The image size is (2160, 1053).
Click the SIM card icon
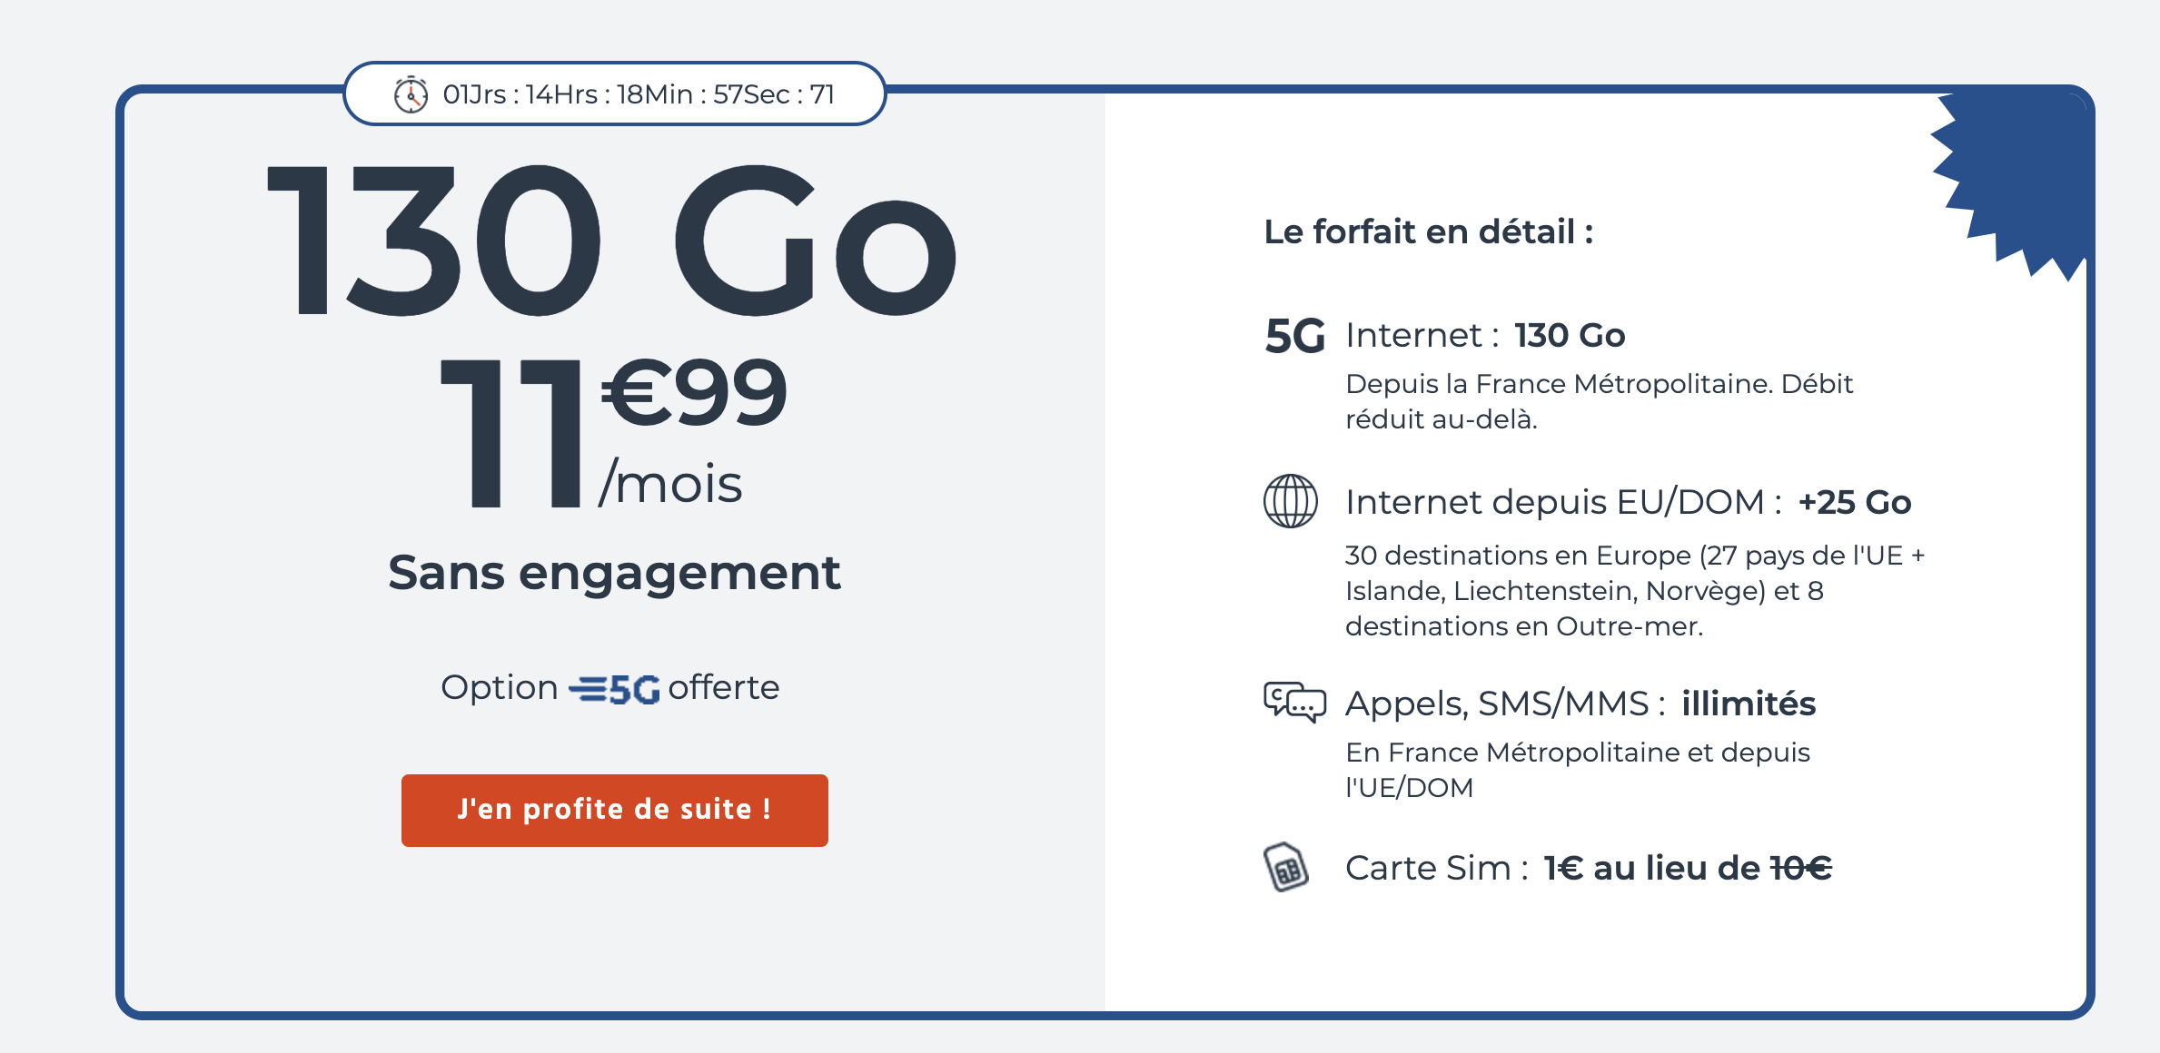(1286, 868)
